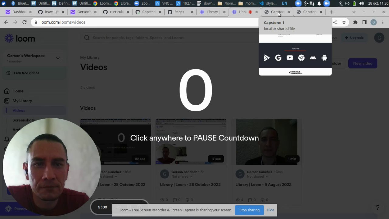Image resolution: width=389 pixels, height=219 pixels.
Task: Open volume control in system tray
Action: tap(361, 3)
